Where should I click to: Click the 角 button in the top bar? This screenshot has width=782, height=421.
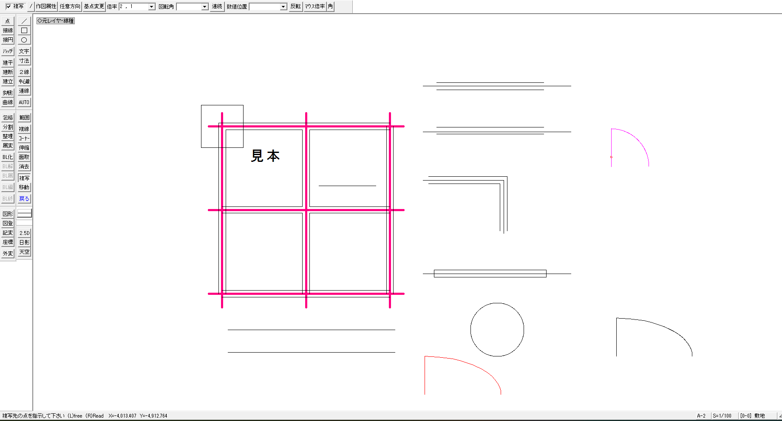click(x=330, y=6)
